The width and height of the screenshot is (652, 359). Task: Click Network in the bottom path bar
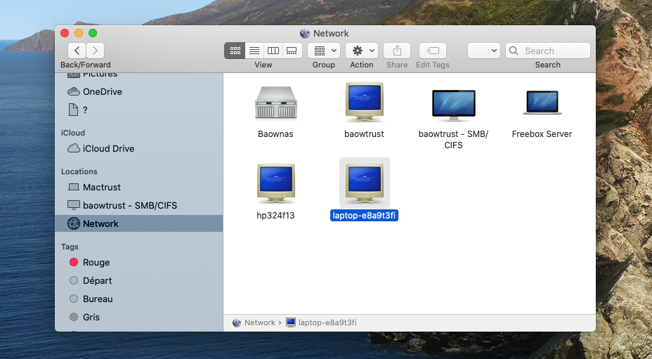(x=259, y=322)
